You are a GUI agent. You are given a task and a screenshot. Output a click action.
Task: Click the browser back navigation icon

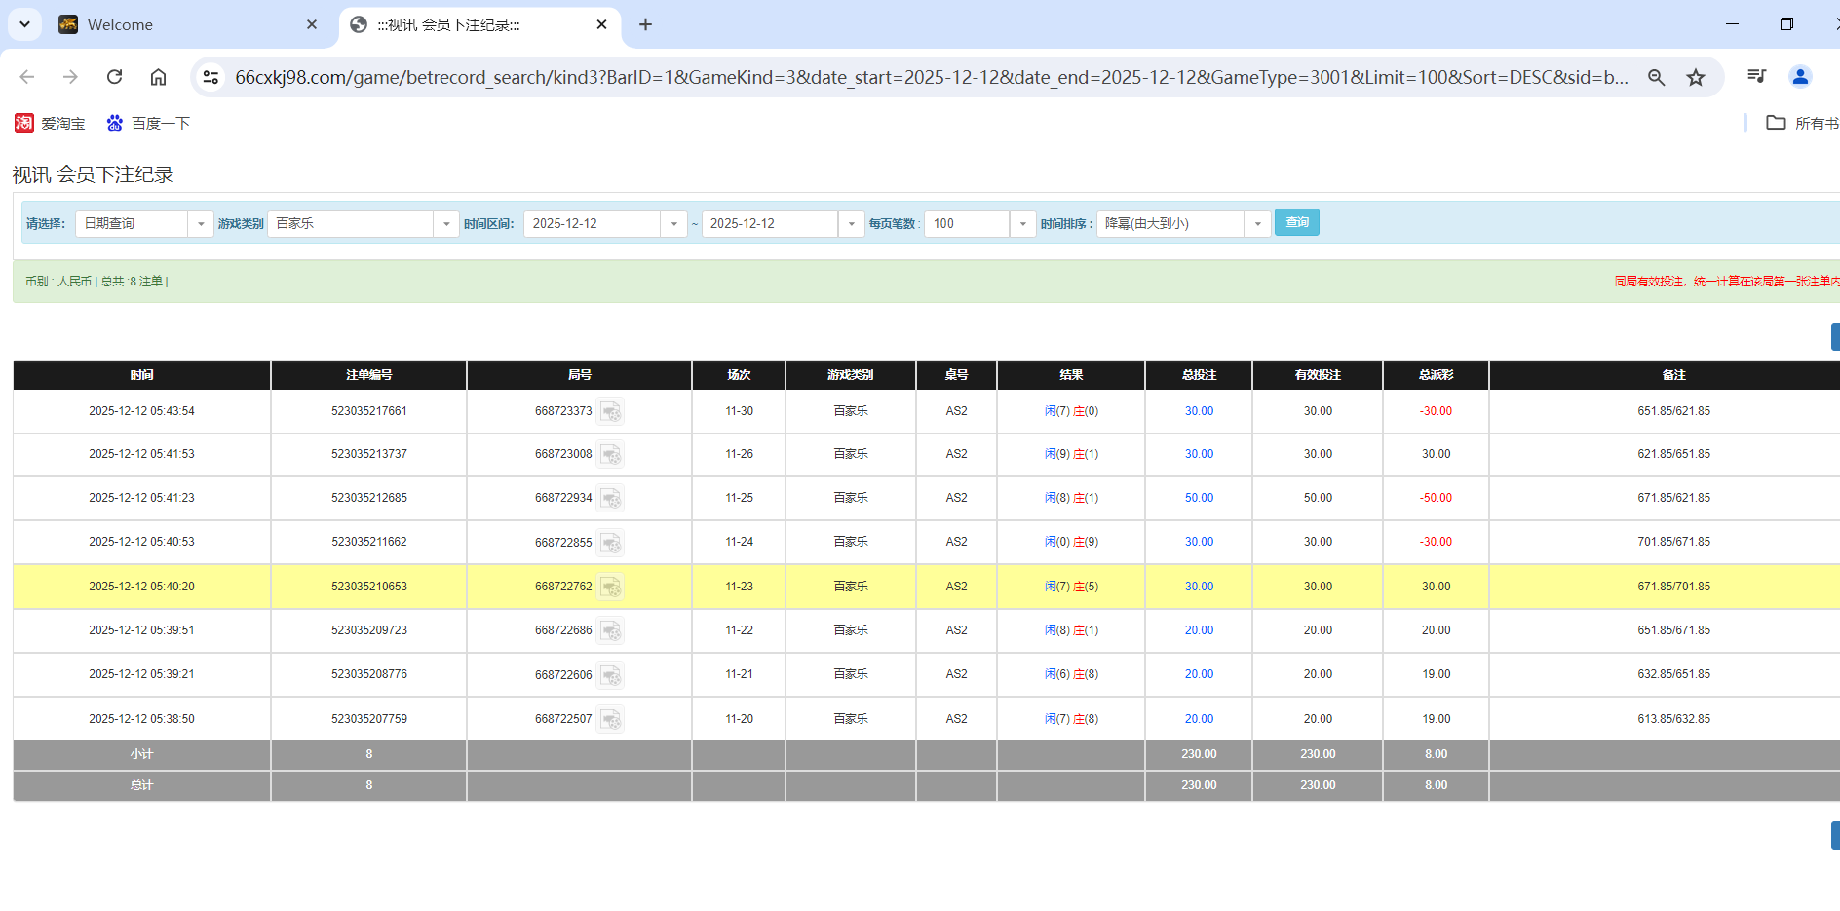pyautogui.click(x=26, y=76)
